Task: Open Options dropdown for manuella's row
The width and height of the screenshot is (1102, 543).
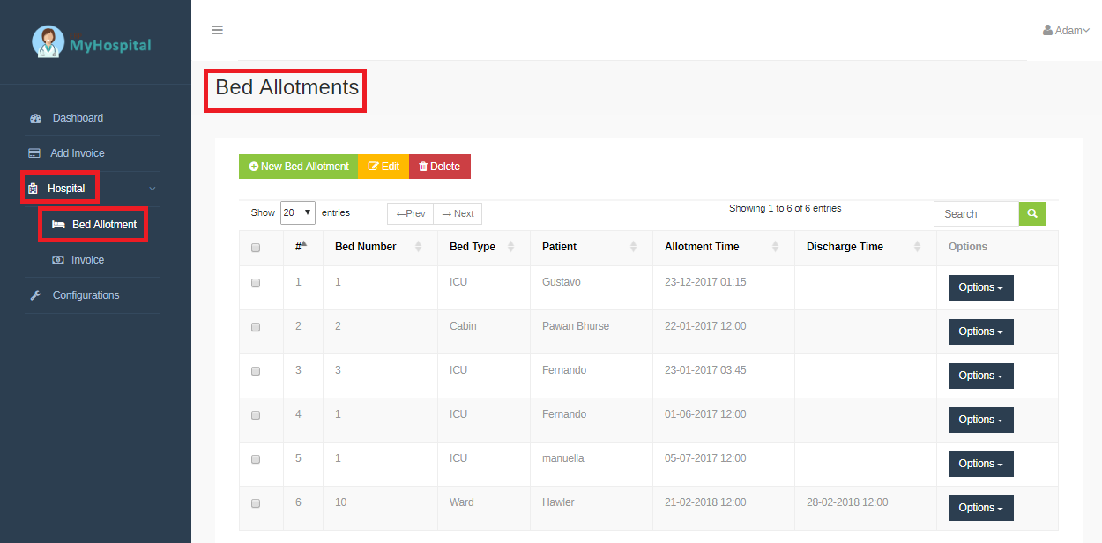Action: [x=980, y=464]
